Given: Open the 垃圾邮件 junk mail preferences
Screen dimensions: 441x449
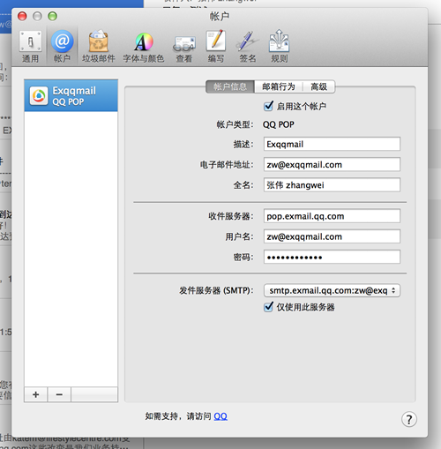Looking at the screenshot, I should 99,47.
